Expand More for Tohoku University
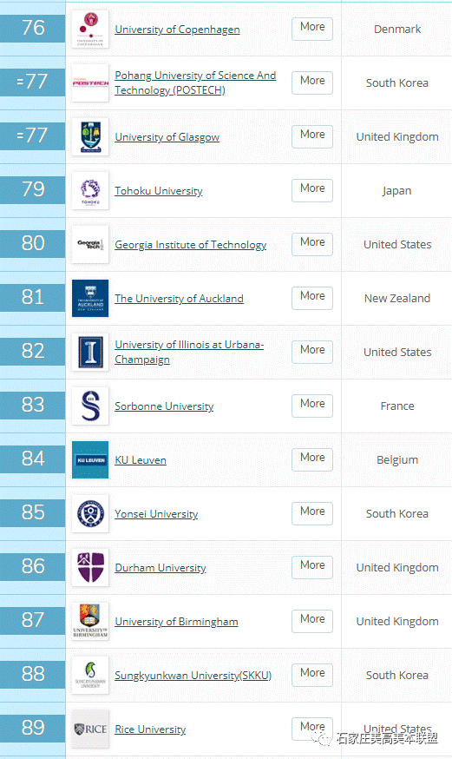Viewport: 452px width, 759px height. [x=312, y=190]
